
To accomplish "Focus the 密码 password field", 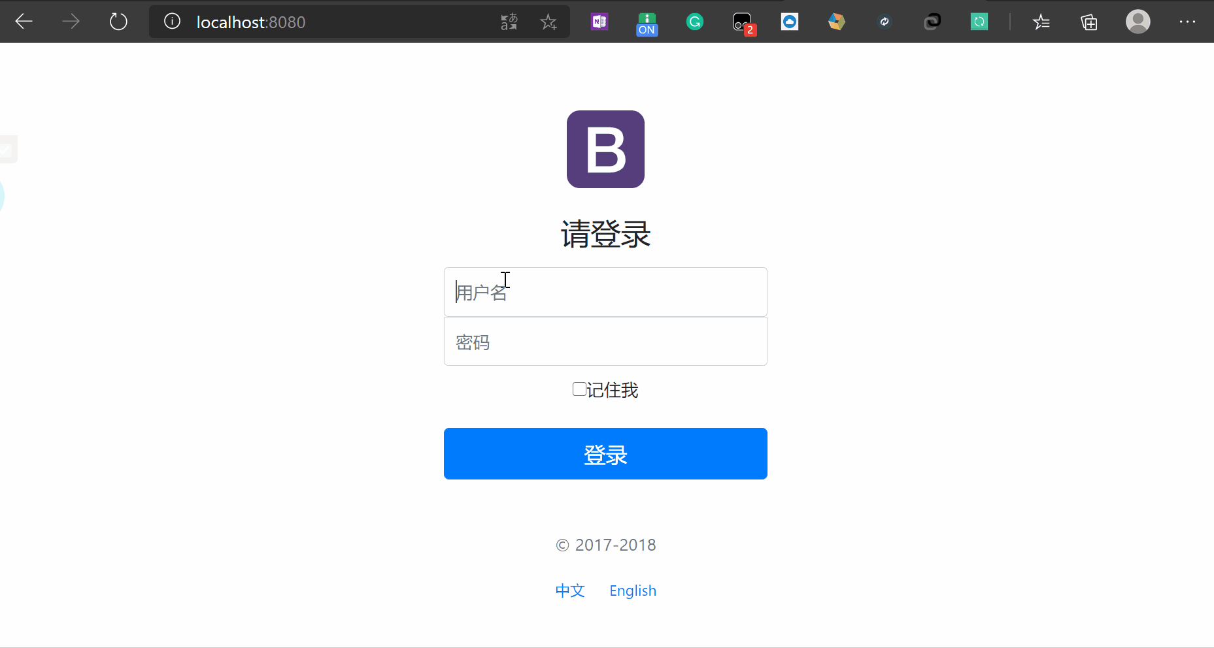I will click(605, 342).
